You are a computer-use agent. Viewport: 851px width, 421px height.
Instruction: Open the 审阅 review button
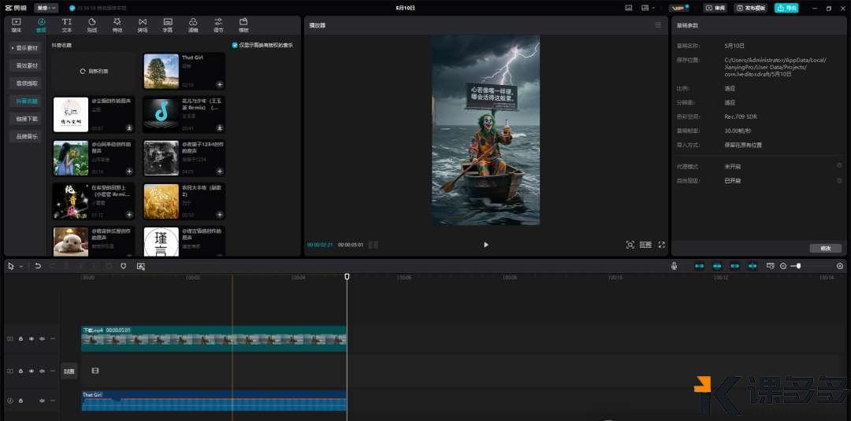715,8
